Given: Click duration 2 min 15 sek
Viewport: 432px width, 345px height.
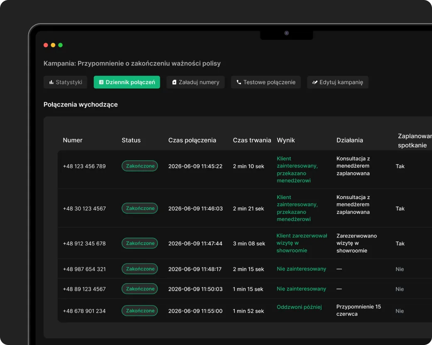Looking at the screenshot, I should [248, 269].
